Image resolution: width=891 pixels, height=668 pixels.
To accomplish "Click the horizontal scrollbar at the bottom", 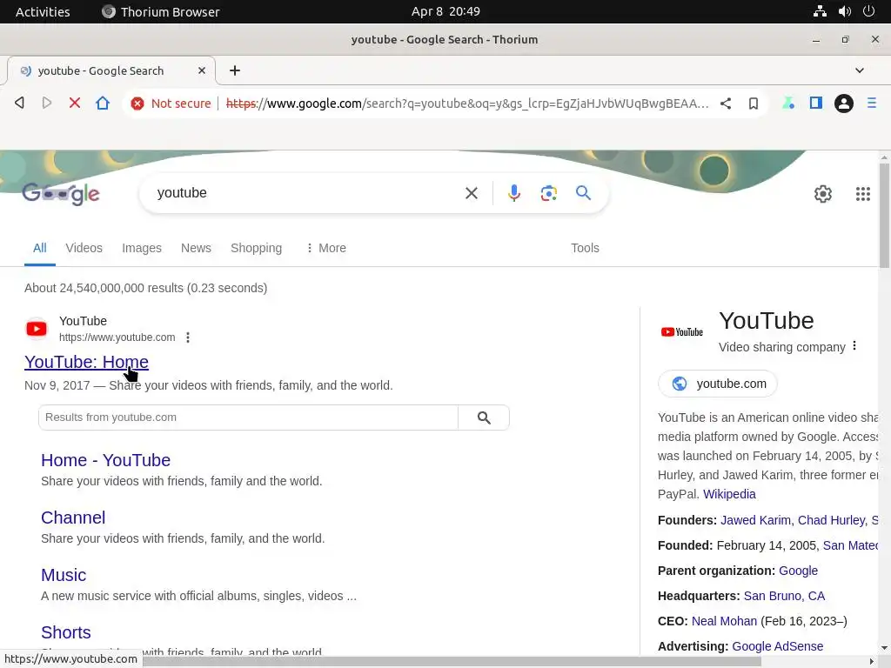I will pyautogui.click(x=381, y=662).
